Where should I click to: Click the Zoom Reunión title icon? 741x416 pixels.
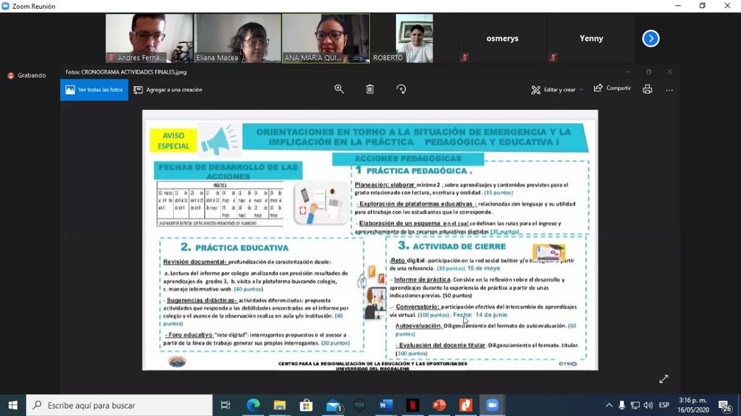[5, 6]
